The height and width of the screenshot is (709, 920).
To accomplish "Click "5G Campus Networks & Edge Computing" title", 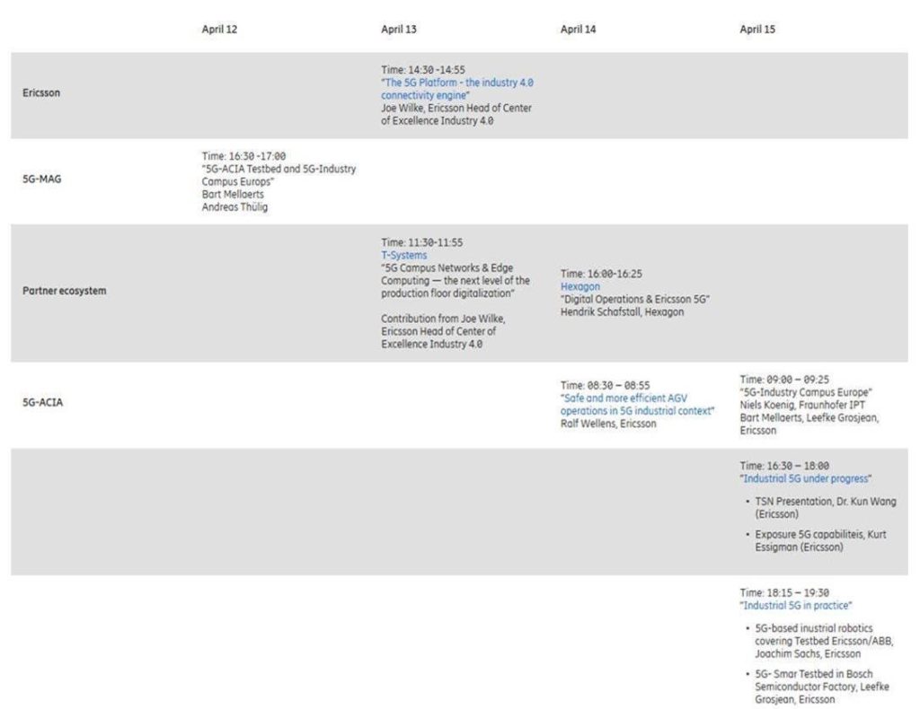I will tap(456, 281).
